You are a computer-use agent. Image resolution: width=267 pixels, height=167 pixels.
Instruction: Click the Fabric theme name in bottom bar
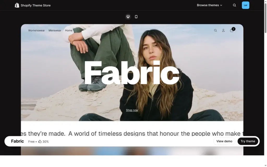(x=17, y=141)
